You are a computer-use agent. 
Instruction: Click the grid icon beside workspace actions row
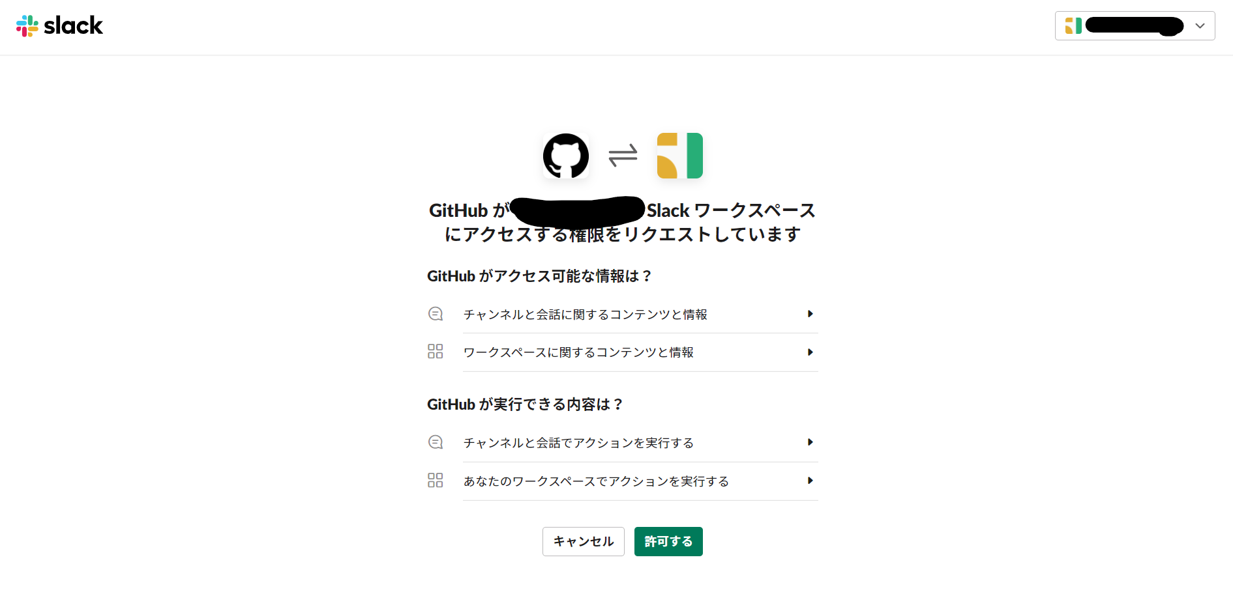click(x=436, y=480)
